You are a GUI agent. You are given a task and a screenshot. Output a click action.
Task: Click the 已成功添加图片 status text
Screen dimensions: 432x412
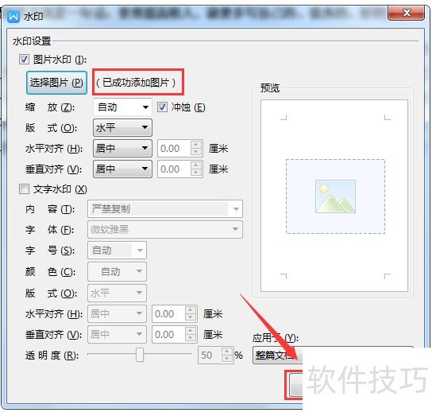(136, 83)
